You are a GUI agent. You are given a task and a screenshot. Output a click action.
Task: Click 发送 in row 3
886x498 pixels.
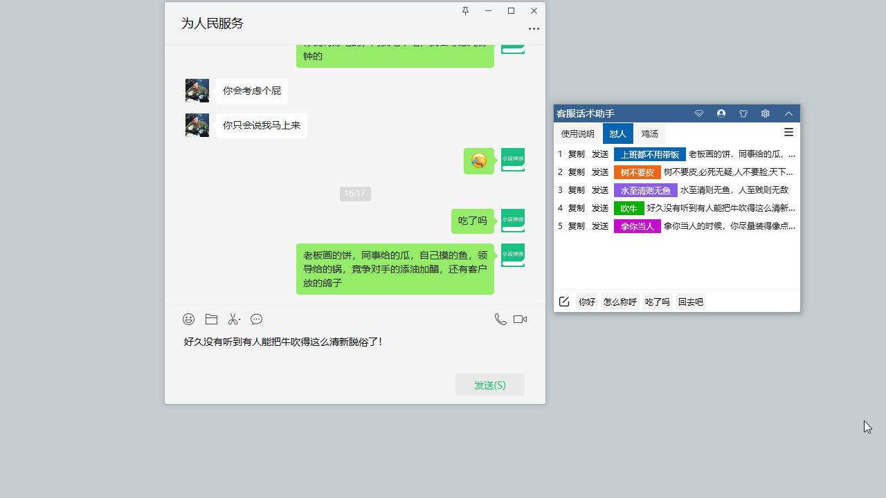[600, 190]
